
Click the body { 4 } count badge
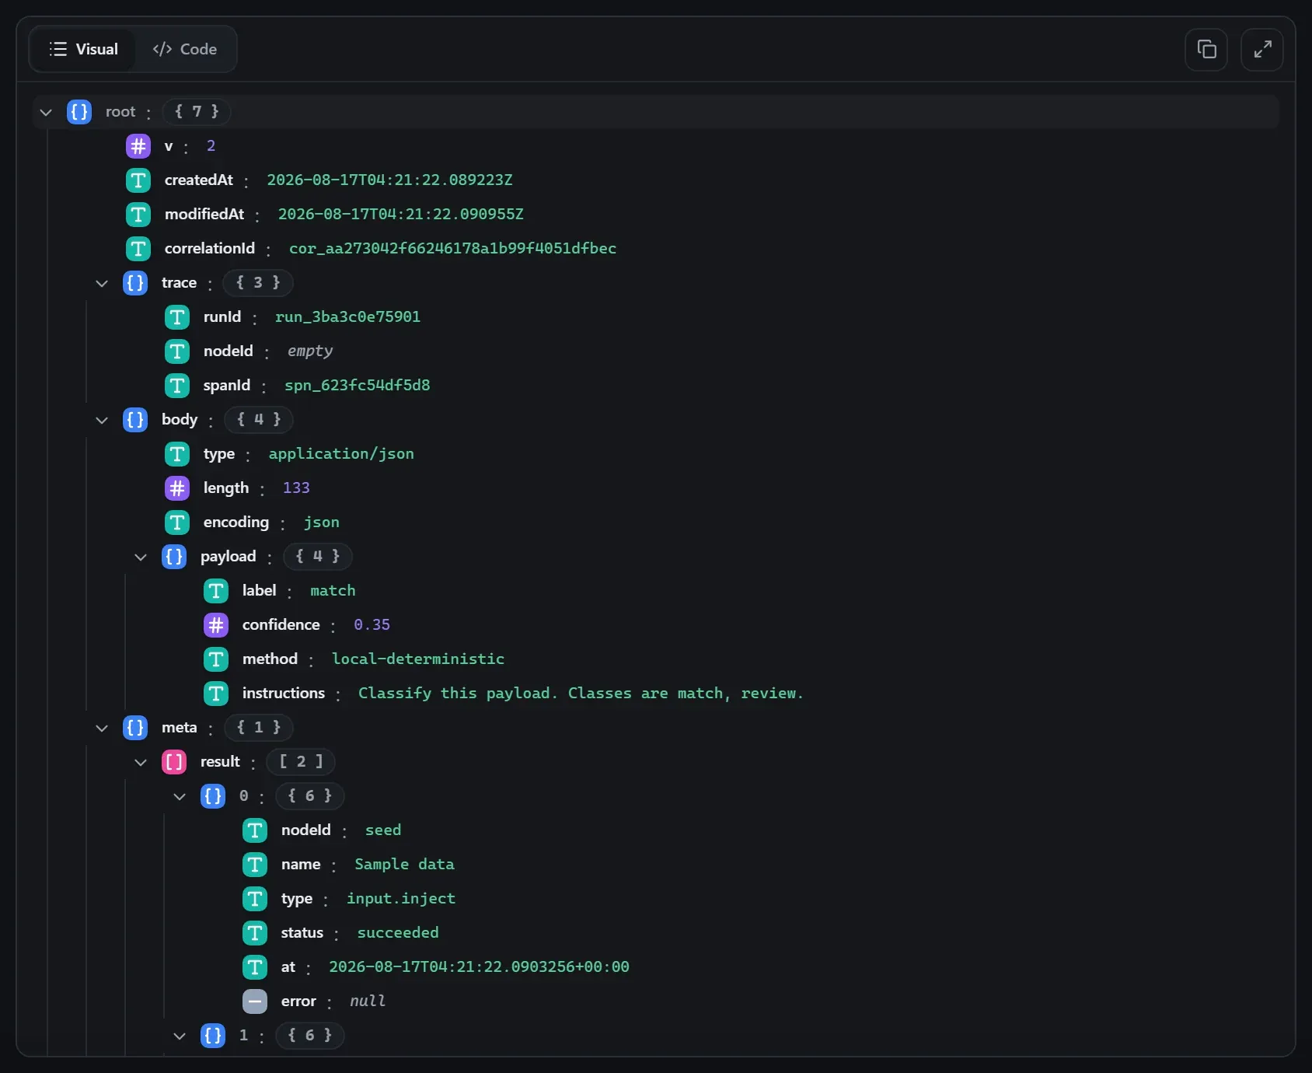(259, 420)
